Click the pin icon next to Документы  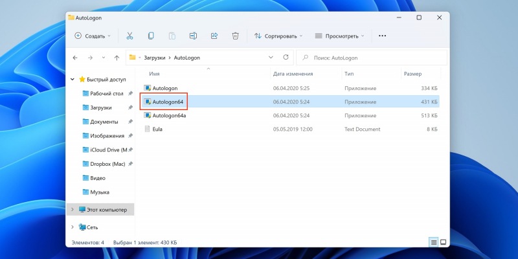[130, 122]
